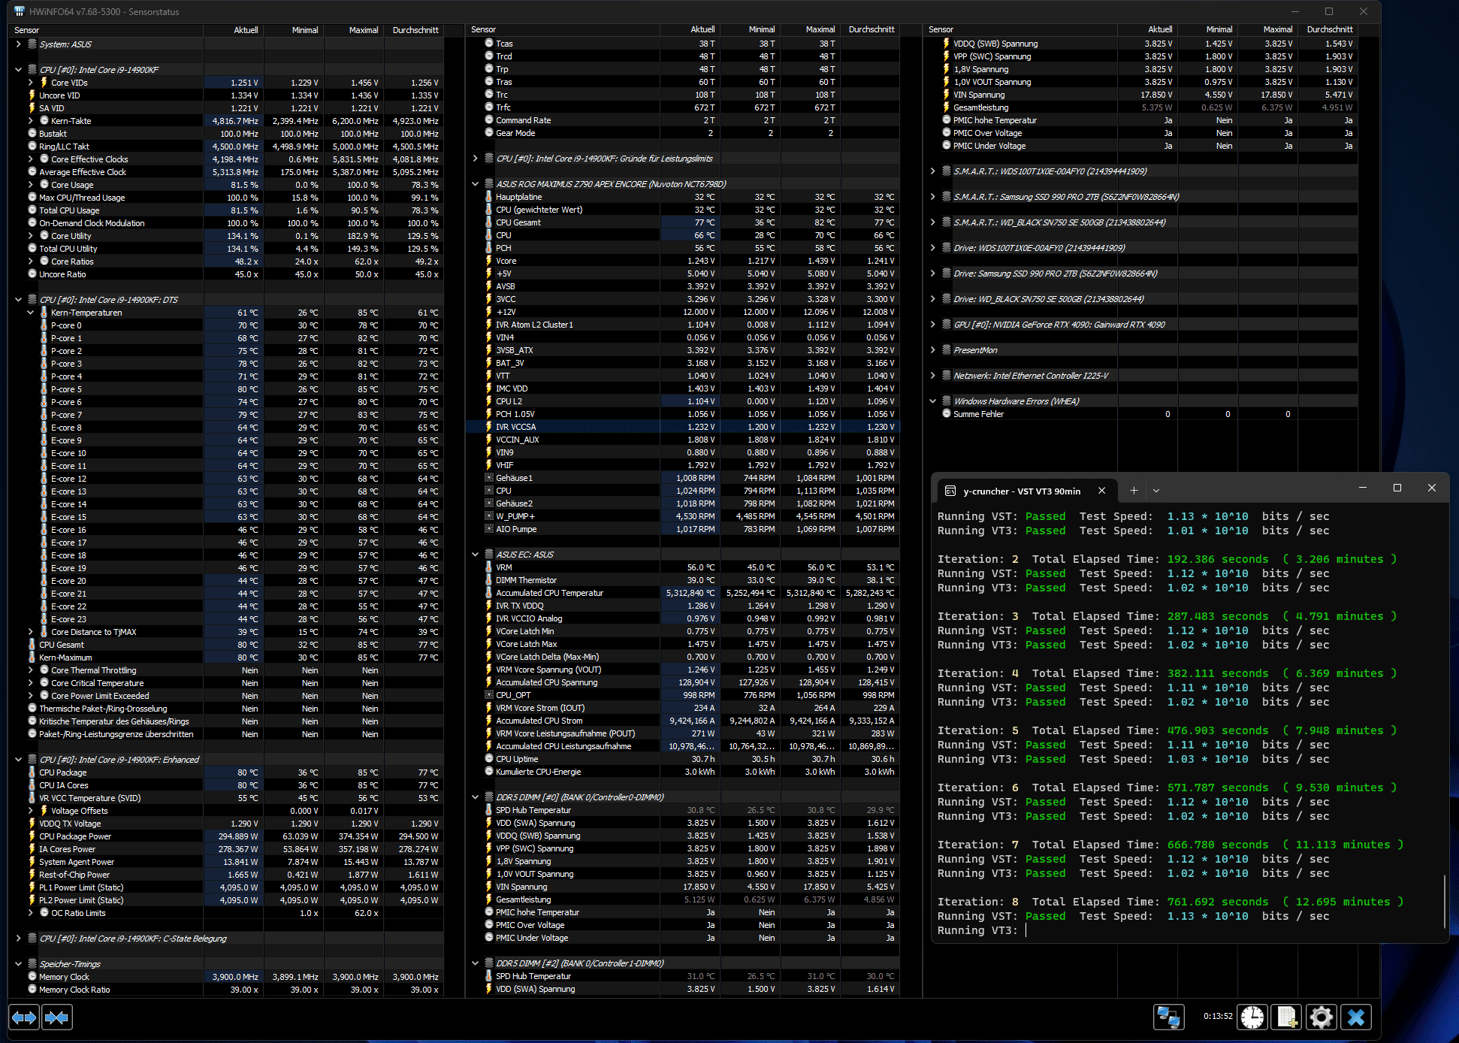Expand Core Thermal Throttling row
This screenshot has width=1459, height=1043.
(x=31, y=670)
